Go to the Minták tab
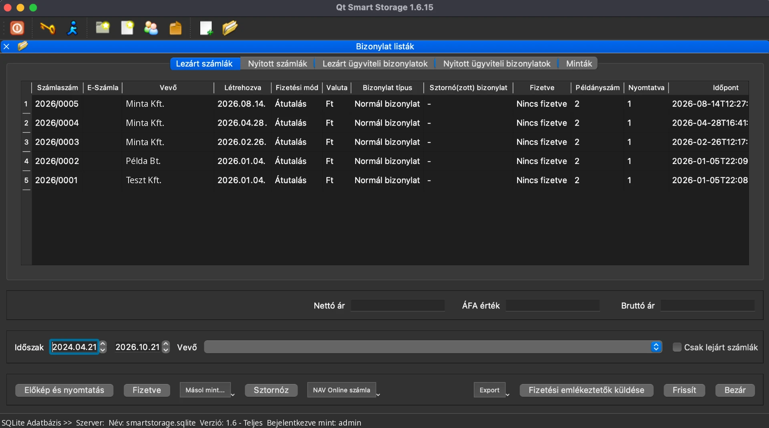This screenshot has width=769, height=428. point(579,64)
